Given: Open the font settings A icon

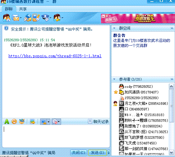Looking at the screenshot, I should 7,122.
